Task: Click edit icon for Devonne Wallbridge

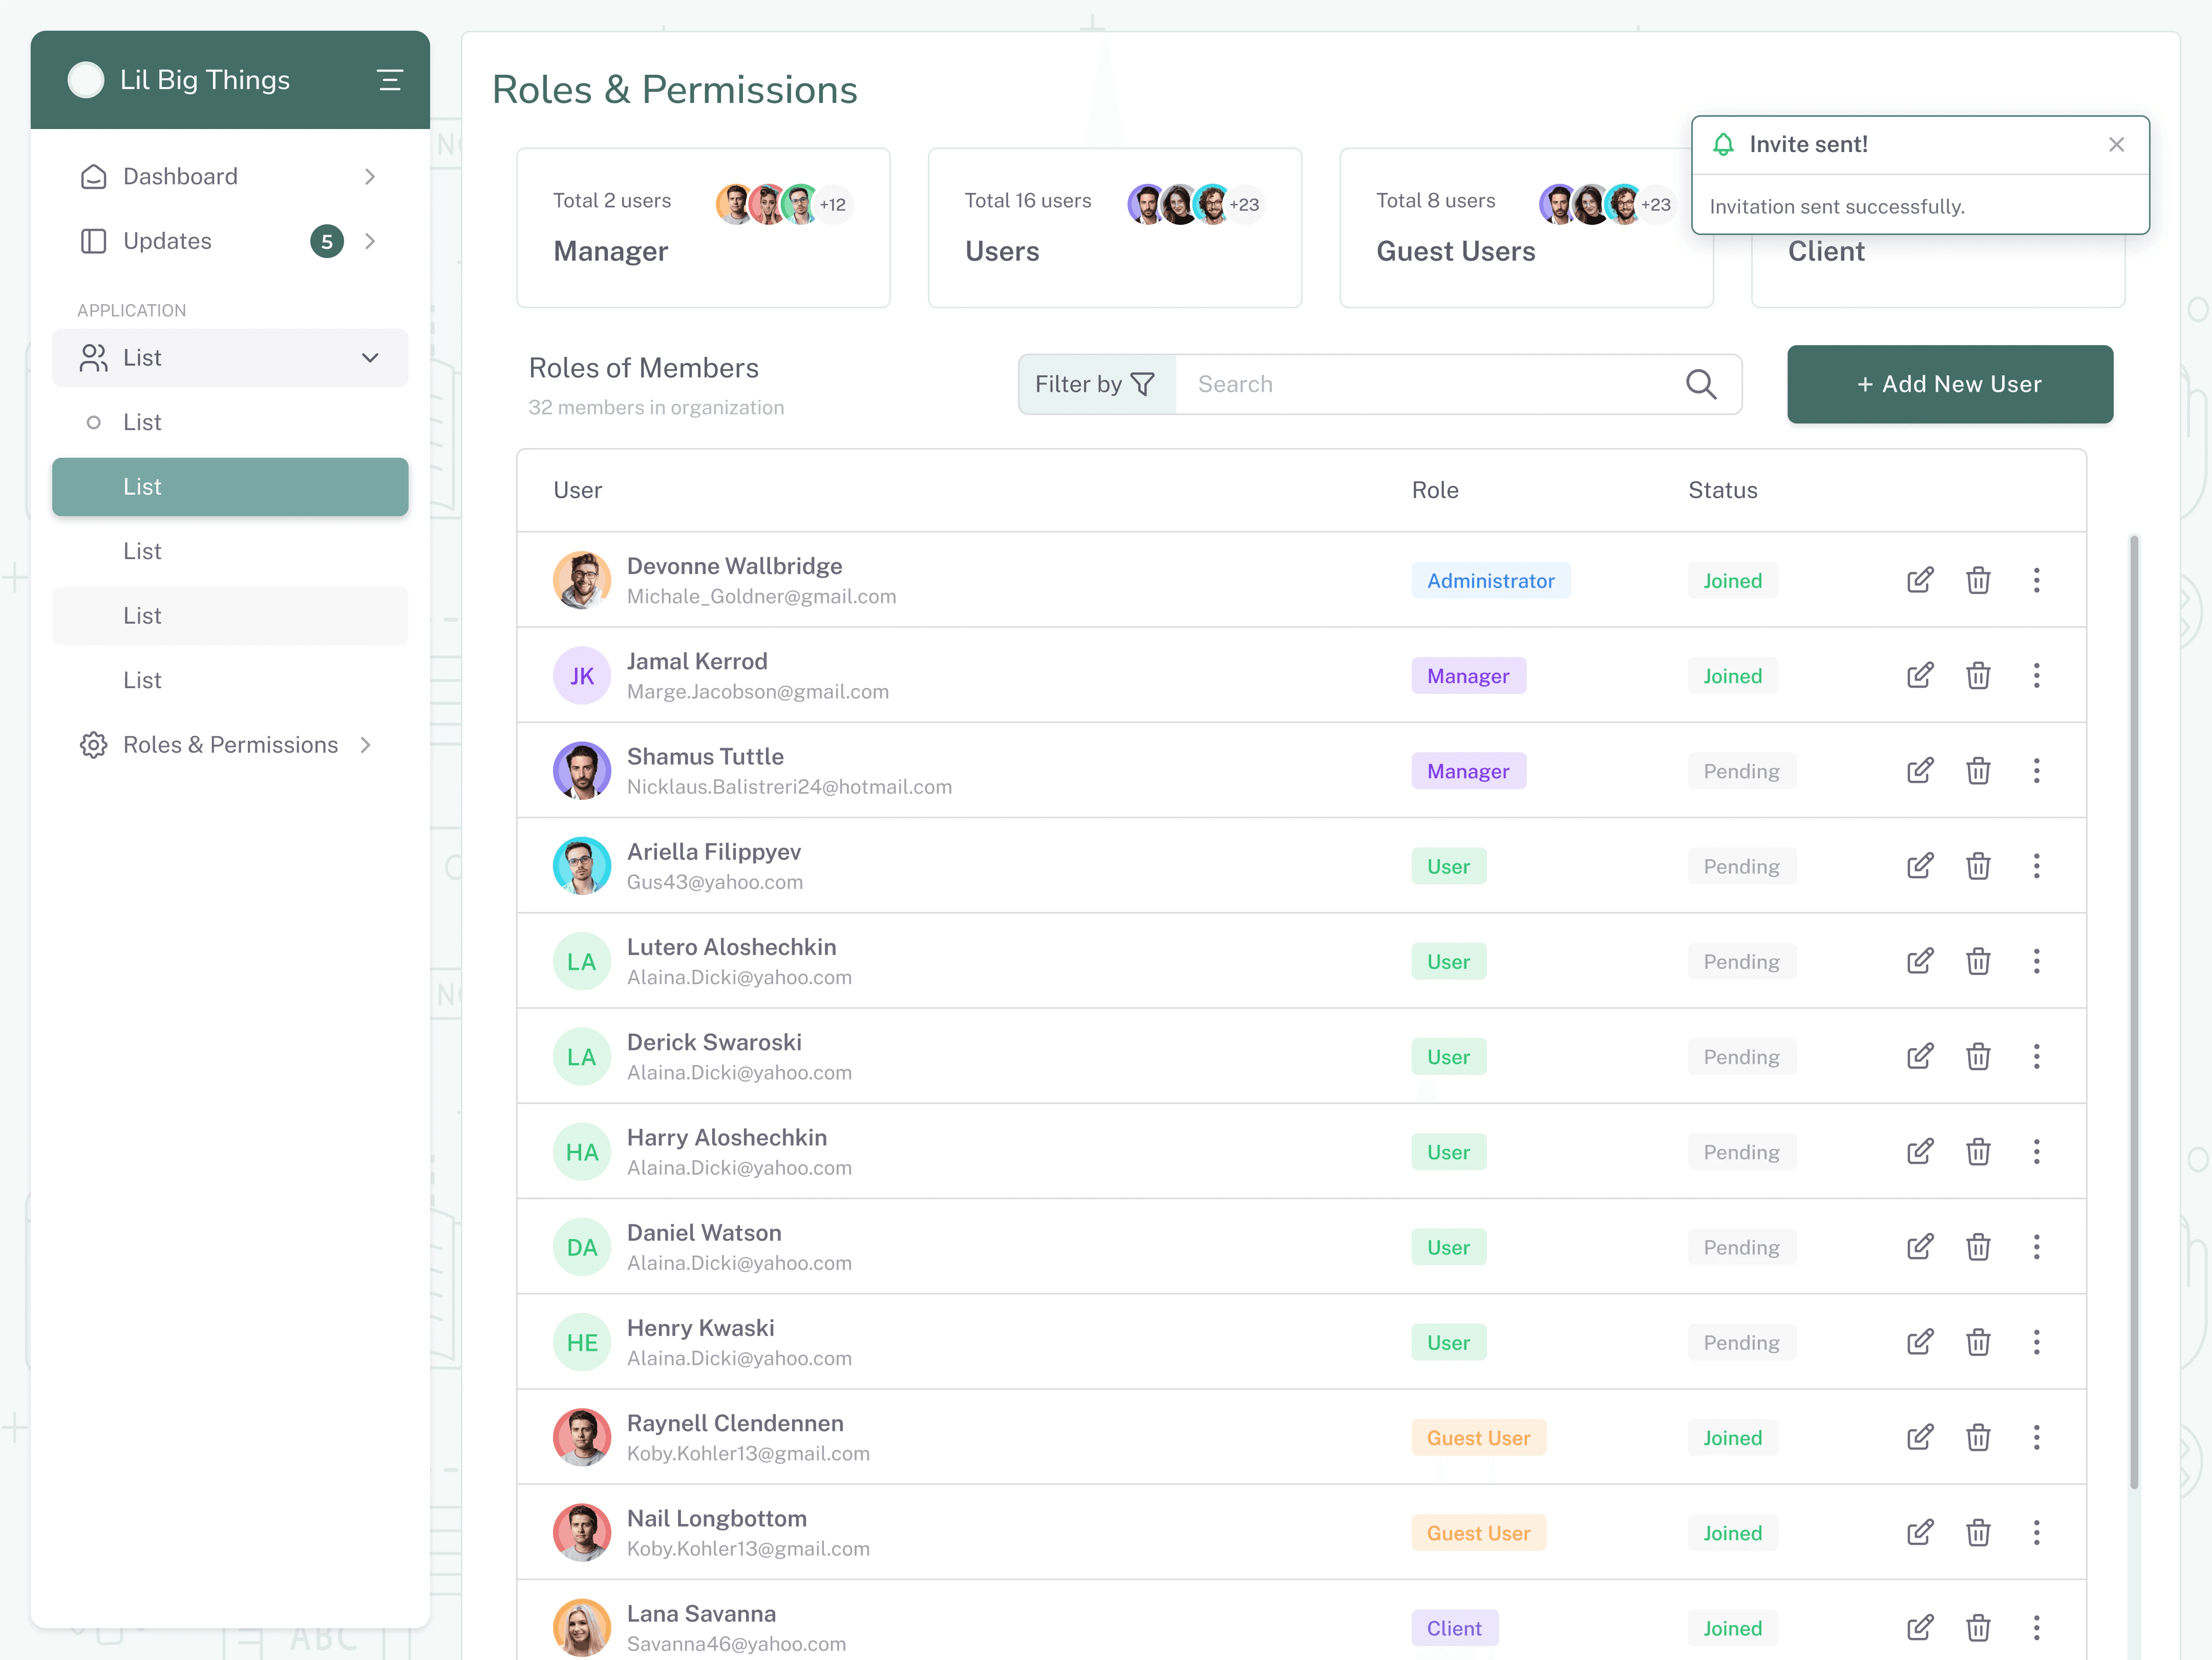Action: (x=1919, y=580)
